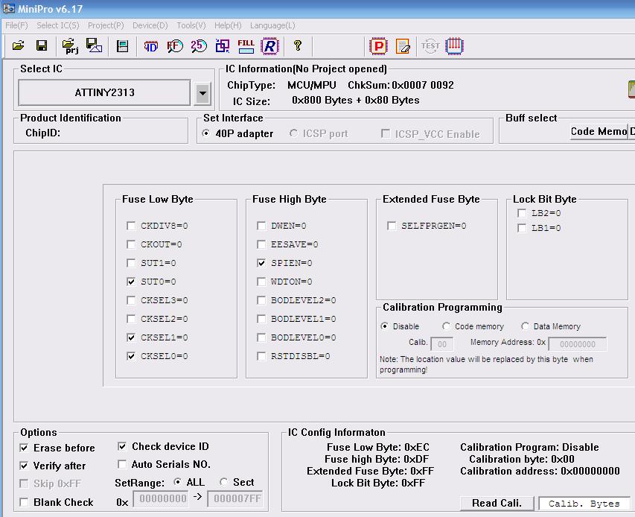Image resolution: width=635 pixels, height=517 pixels.
Task: Toggle the BODLEVEL0=0 checkbox
Action: coord(261,337)
